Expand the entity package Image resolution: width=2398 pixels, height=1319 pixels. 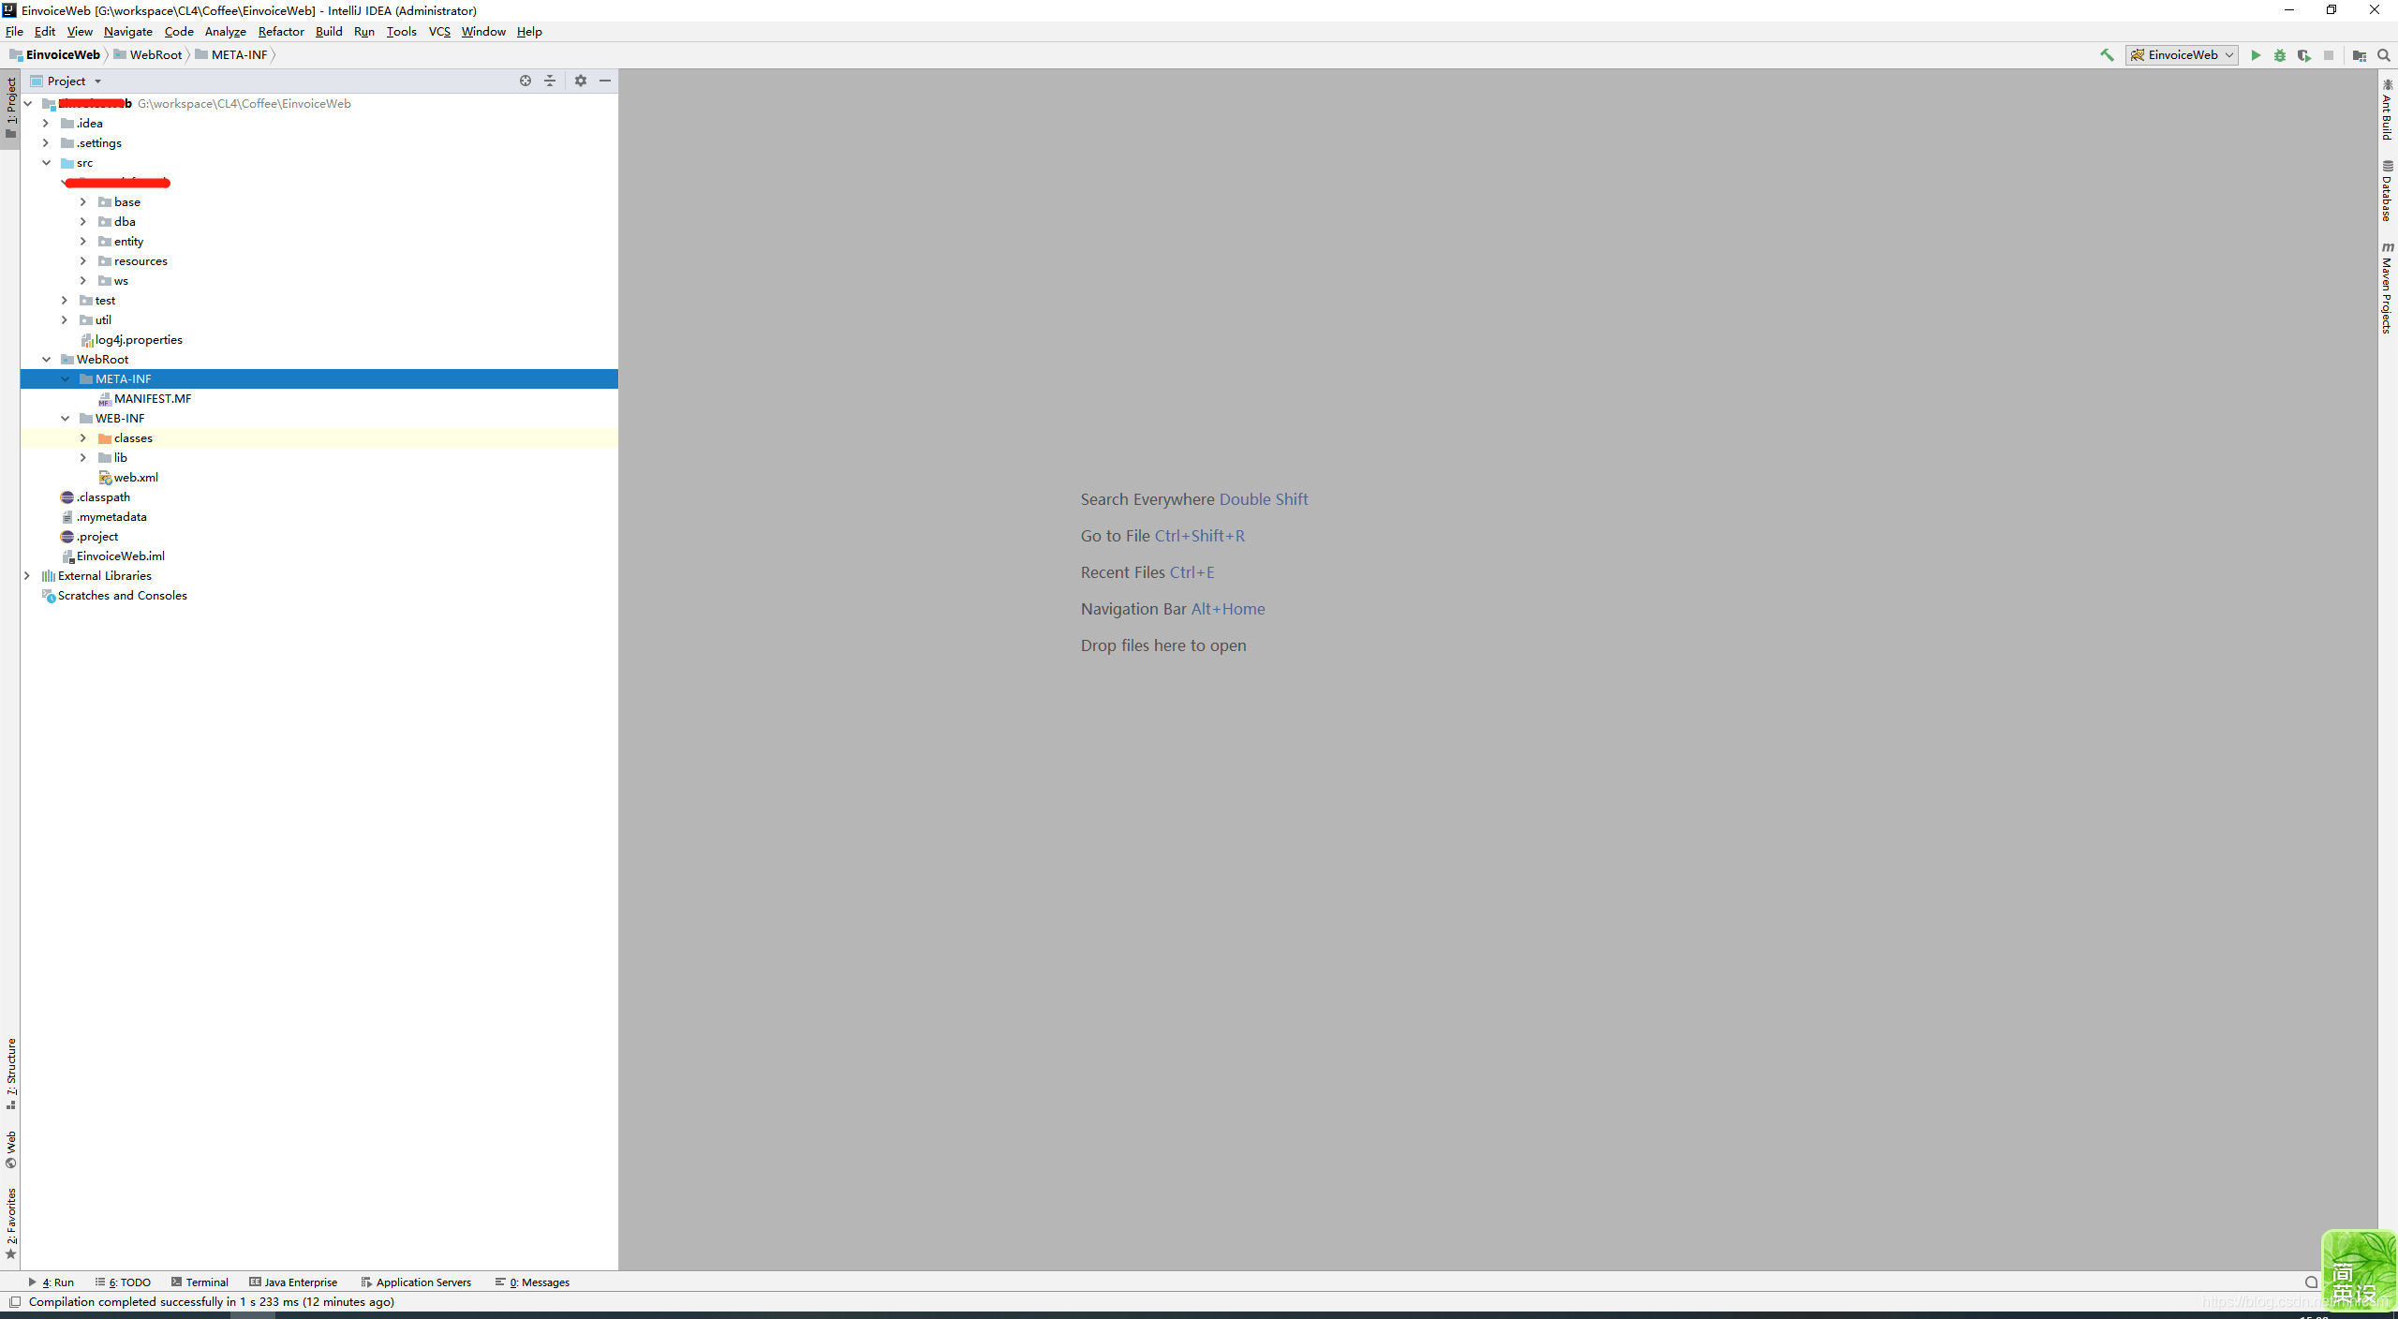point(83,242)
